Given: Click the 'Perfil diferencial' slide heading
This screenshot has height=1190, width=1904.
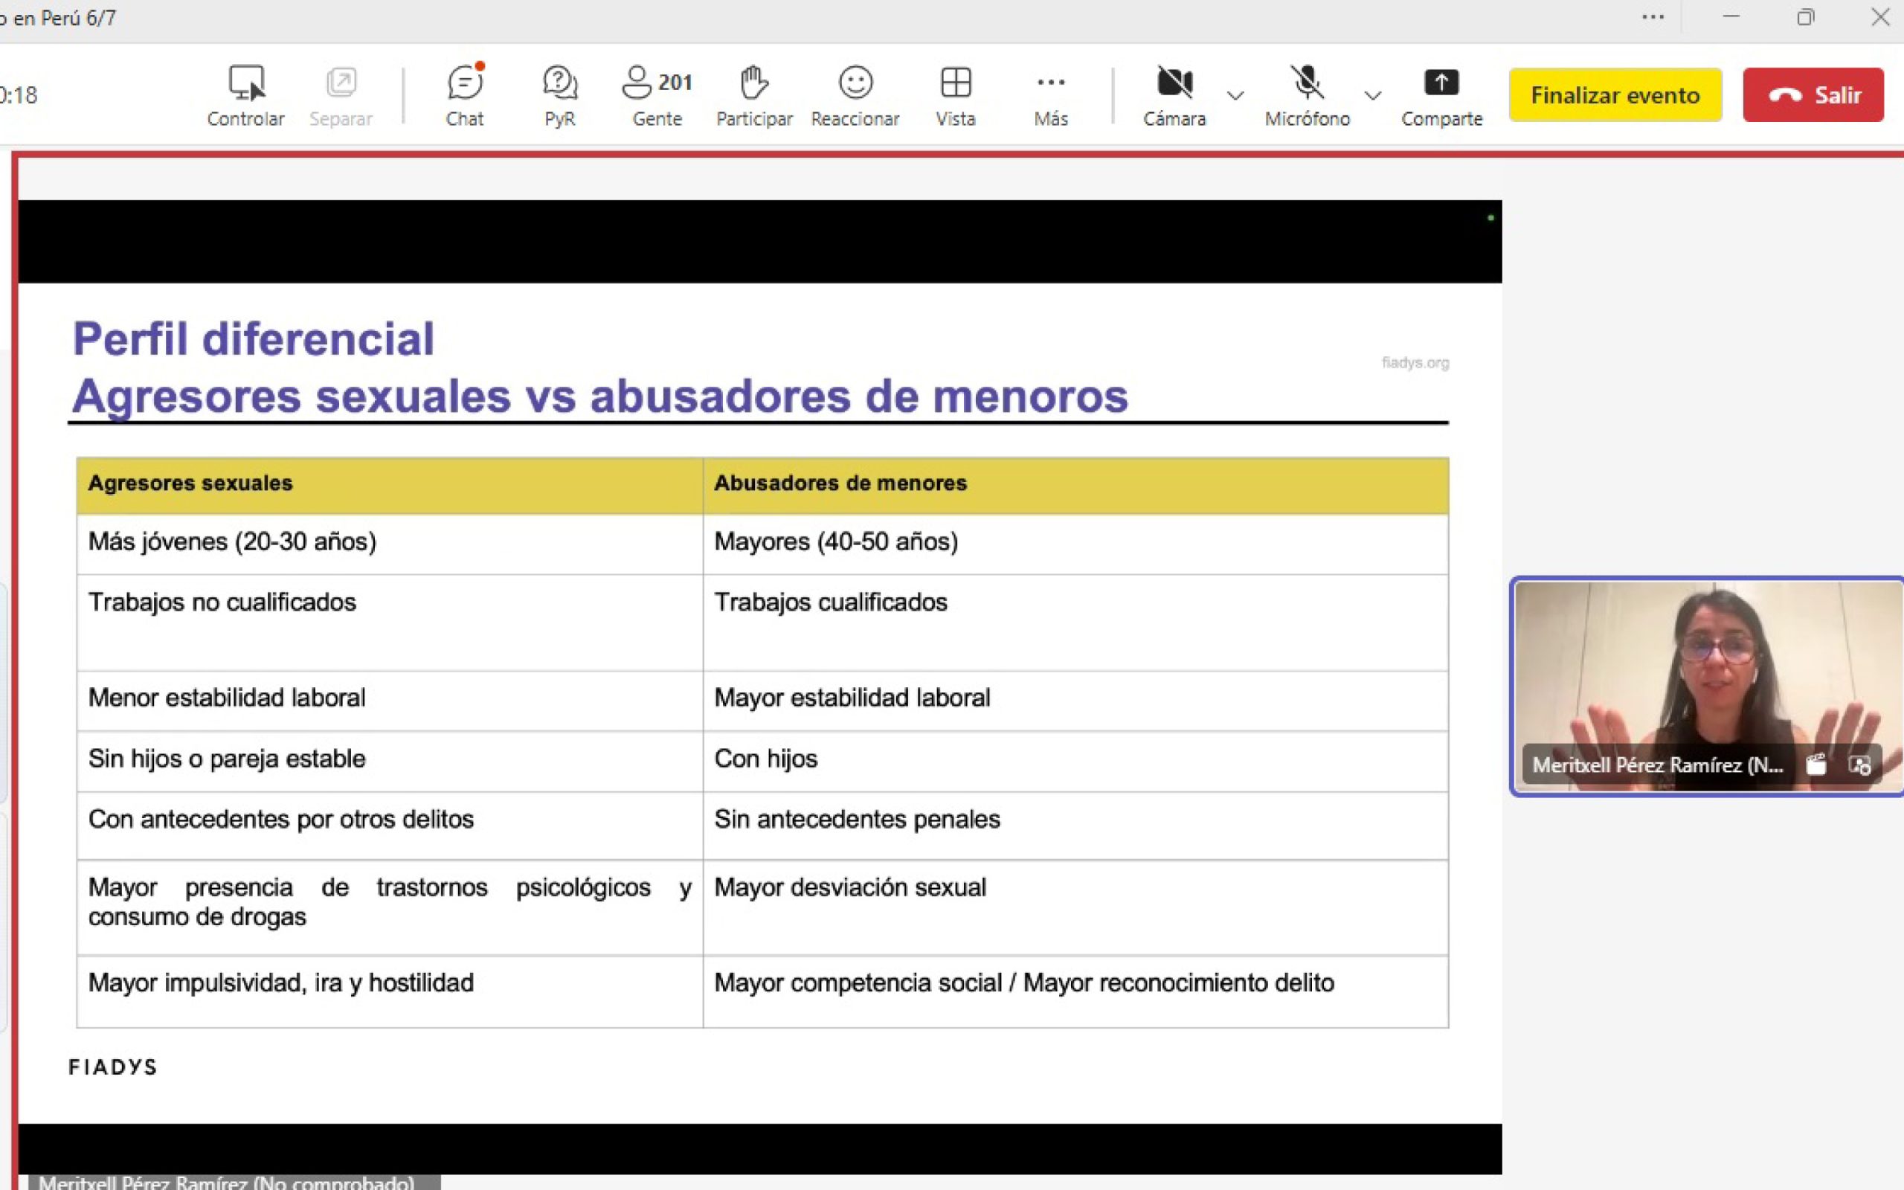Looking at the screenshot, I should tap(254, 338).
